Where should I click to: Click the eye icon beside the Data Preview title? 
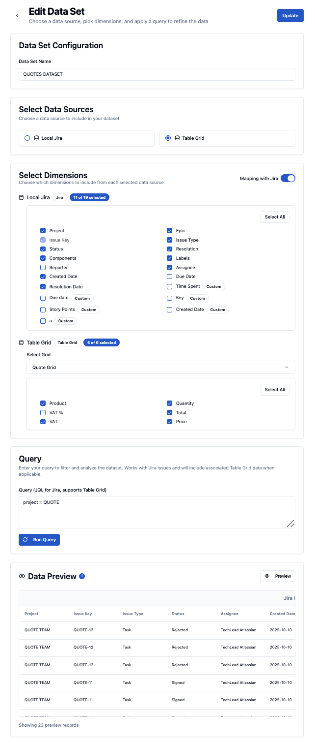point(22,576)
